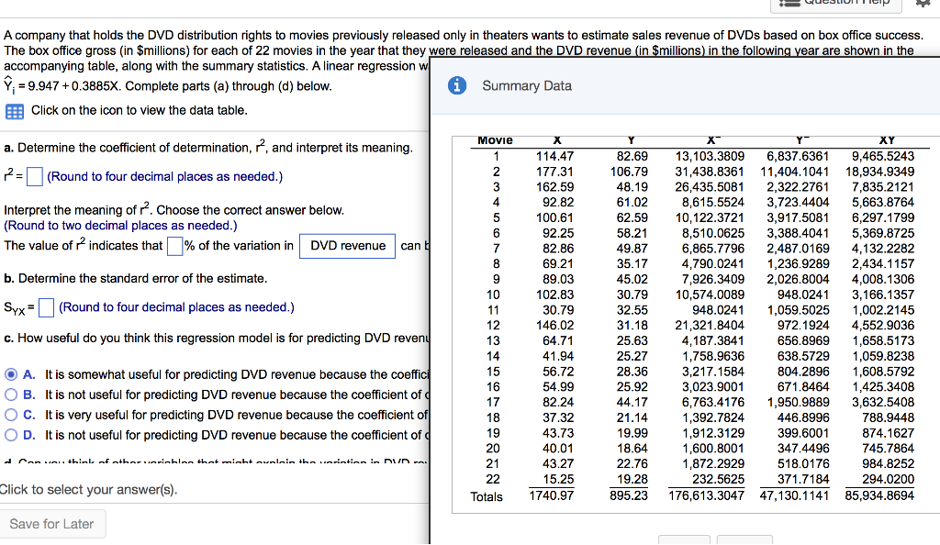Image resolution: width=940 pixels, height=545 pixels.
Task: Open the DVD revenue dropdown
Action: pos(348,246)
